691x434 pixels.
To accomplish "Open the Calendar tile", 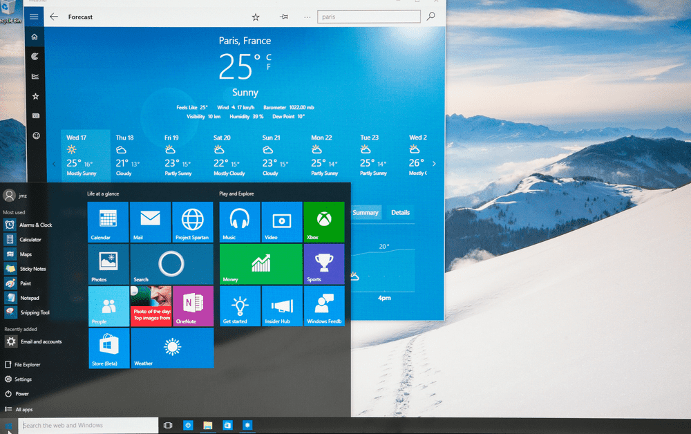I will point(108,222).
